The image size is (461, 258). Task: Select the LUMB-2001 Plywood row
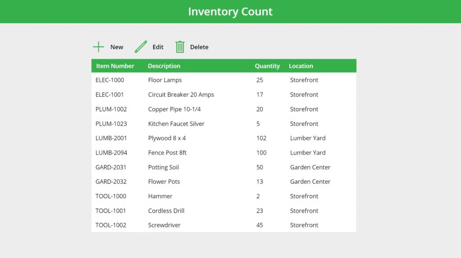click(x=224, y=138)
